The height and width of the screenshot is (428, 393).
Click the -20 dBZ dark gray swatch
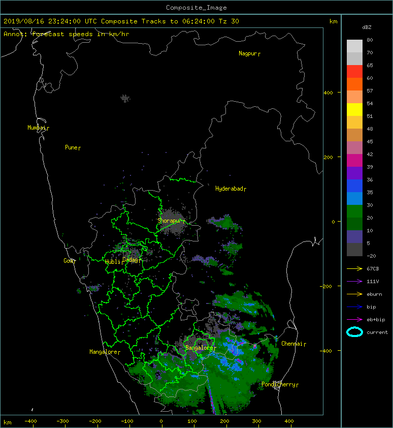click(x=354, y=250)
